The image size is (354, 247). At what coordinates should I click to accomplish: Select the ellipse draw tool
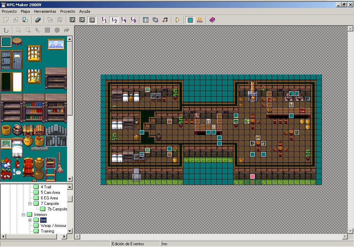pos(57,30)
